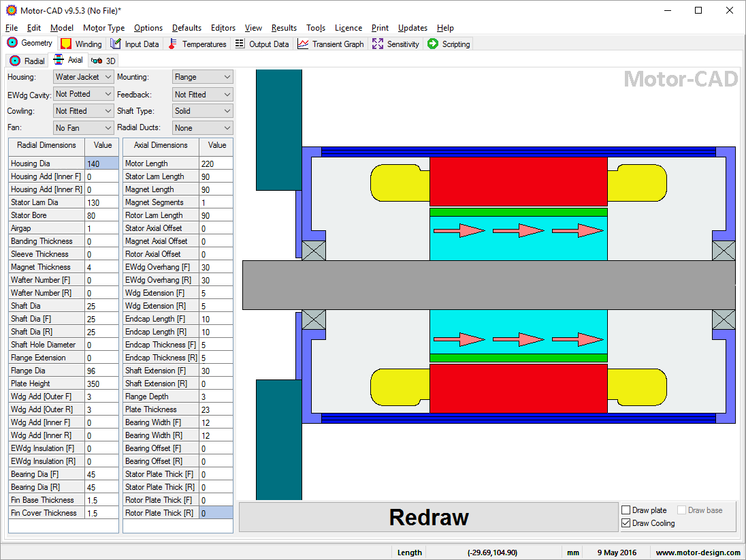Click the Bearing Width [R] value cell
The width and height of the screenshot is (746, 560).
click(216, 435)
